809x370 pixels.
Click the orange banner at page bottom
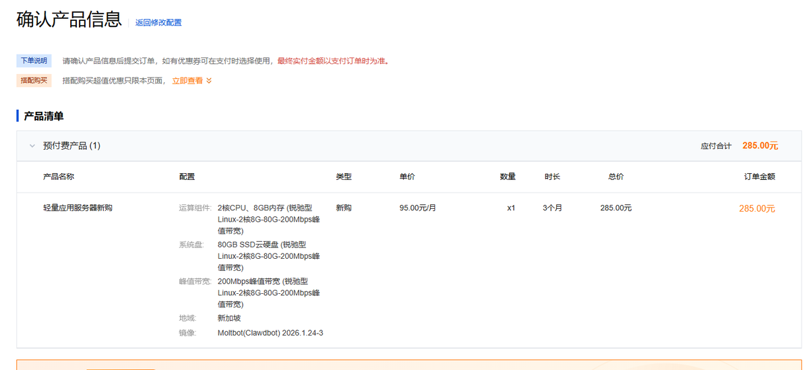[x=404, y=365]
